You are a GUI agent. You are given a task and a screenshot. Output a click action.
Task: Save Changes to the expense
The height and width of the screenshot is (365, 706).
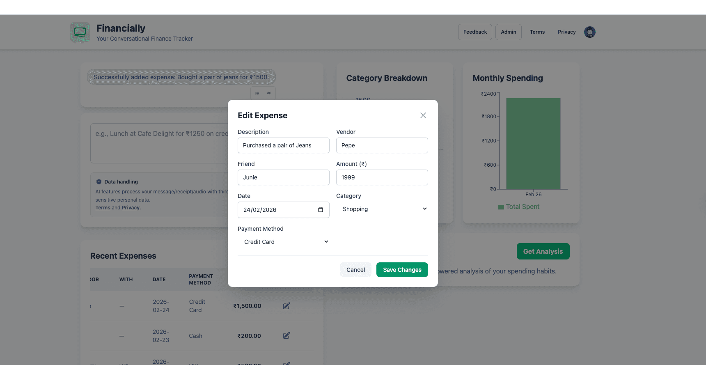[x=402, y=270]
